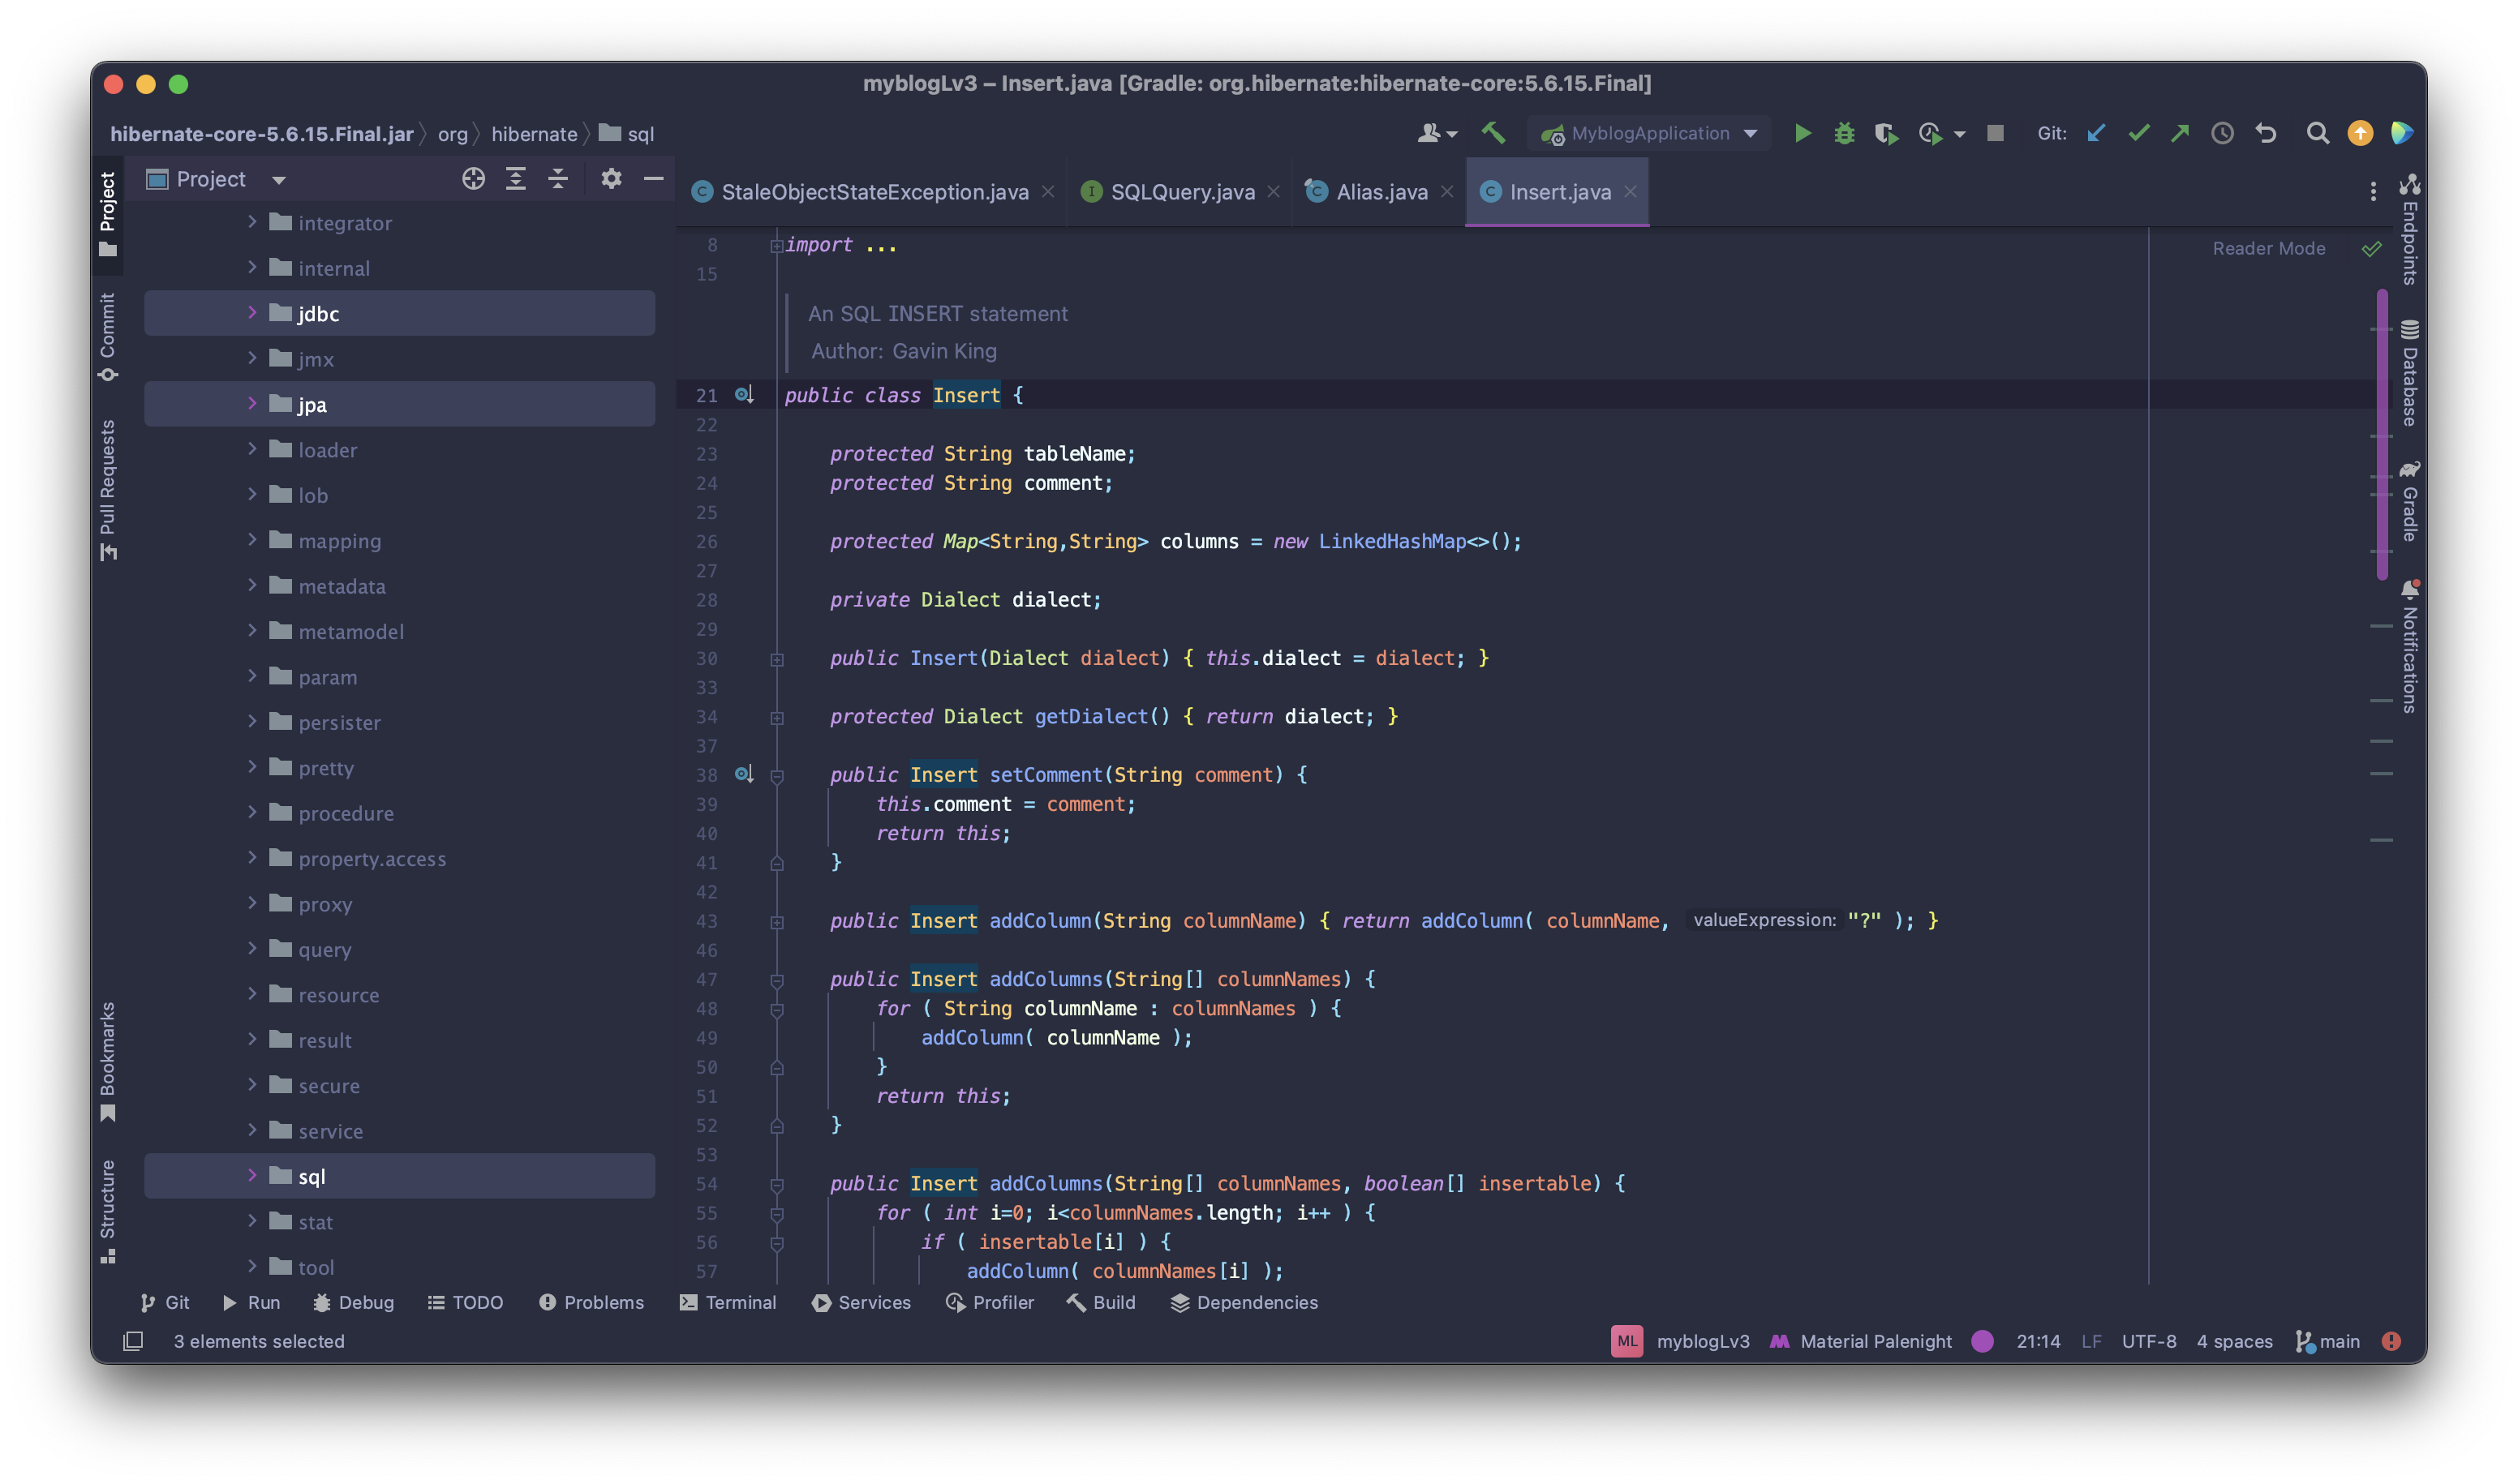Open the Project view selector dropdown
The height and width of the screenshot is (1484, 2518).
216,179
